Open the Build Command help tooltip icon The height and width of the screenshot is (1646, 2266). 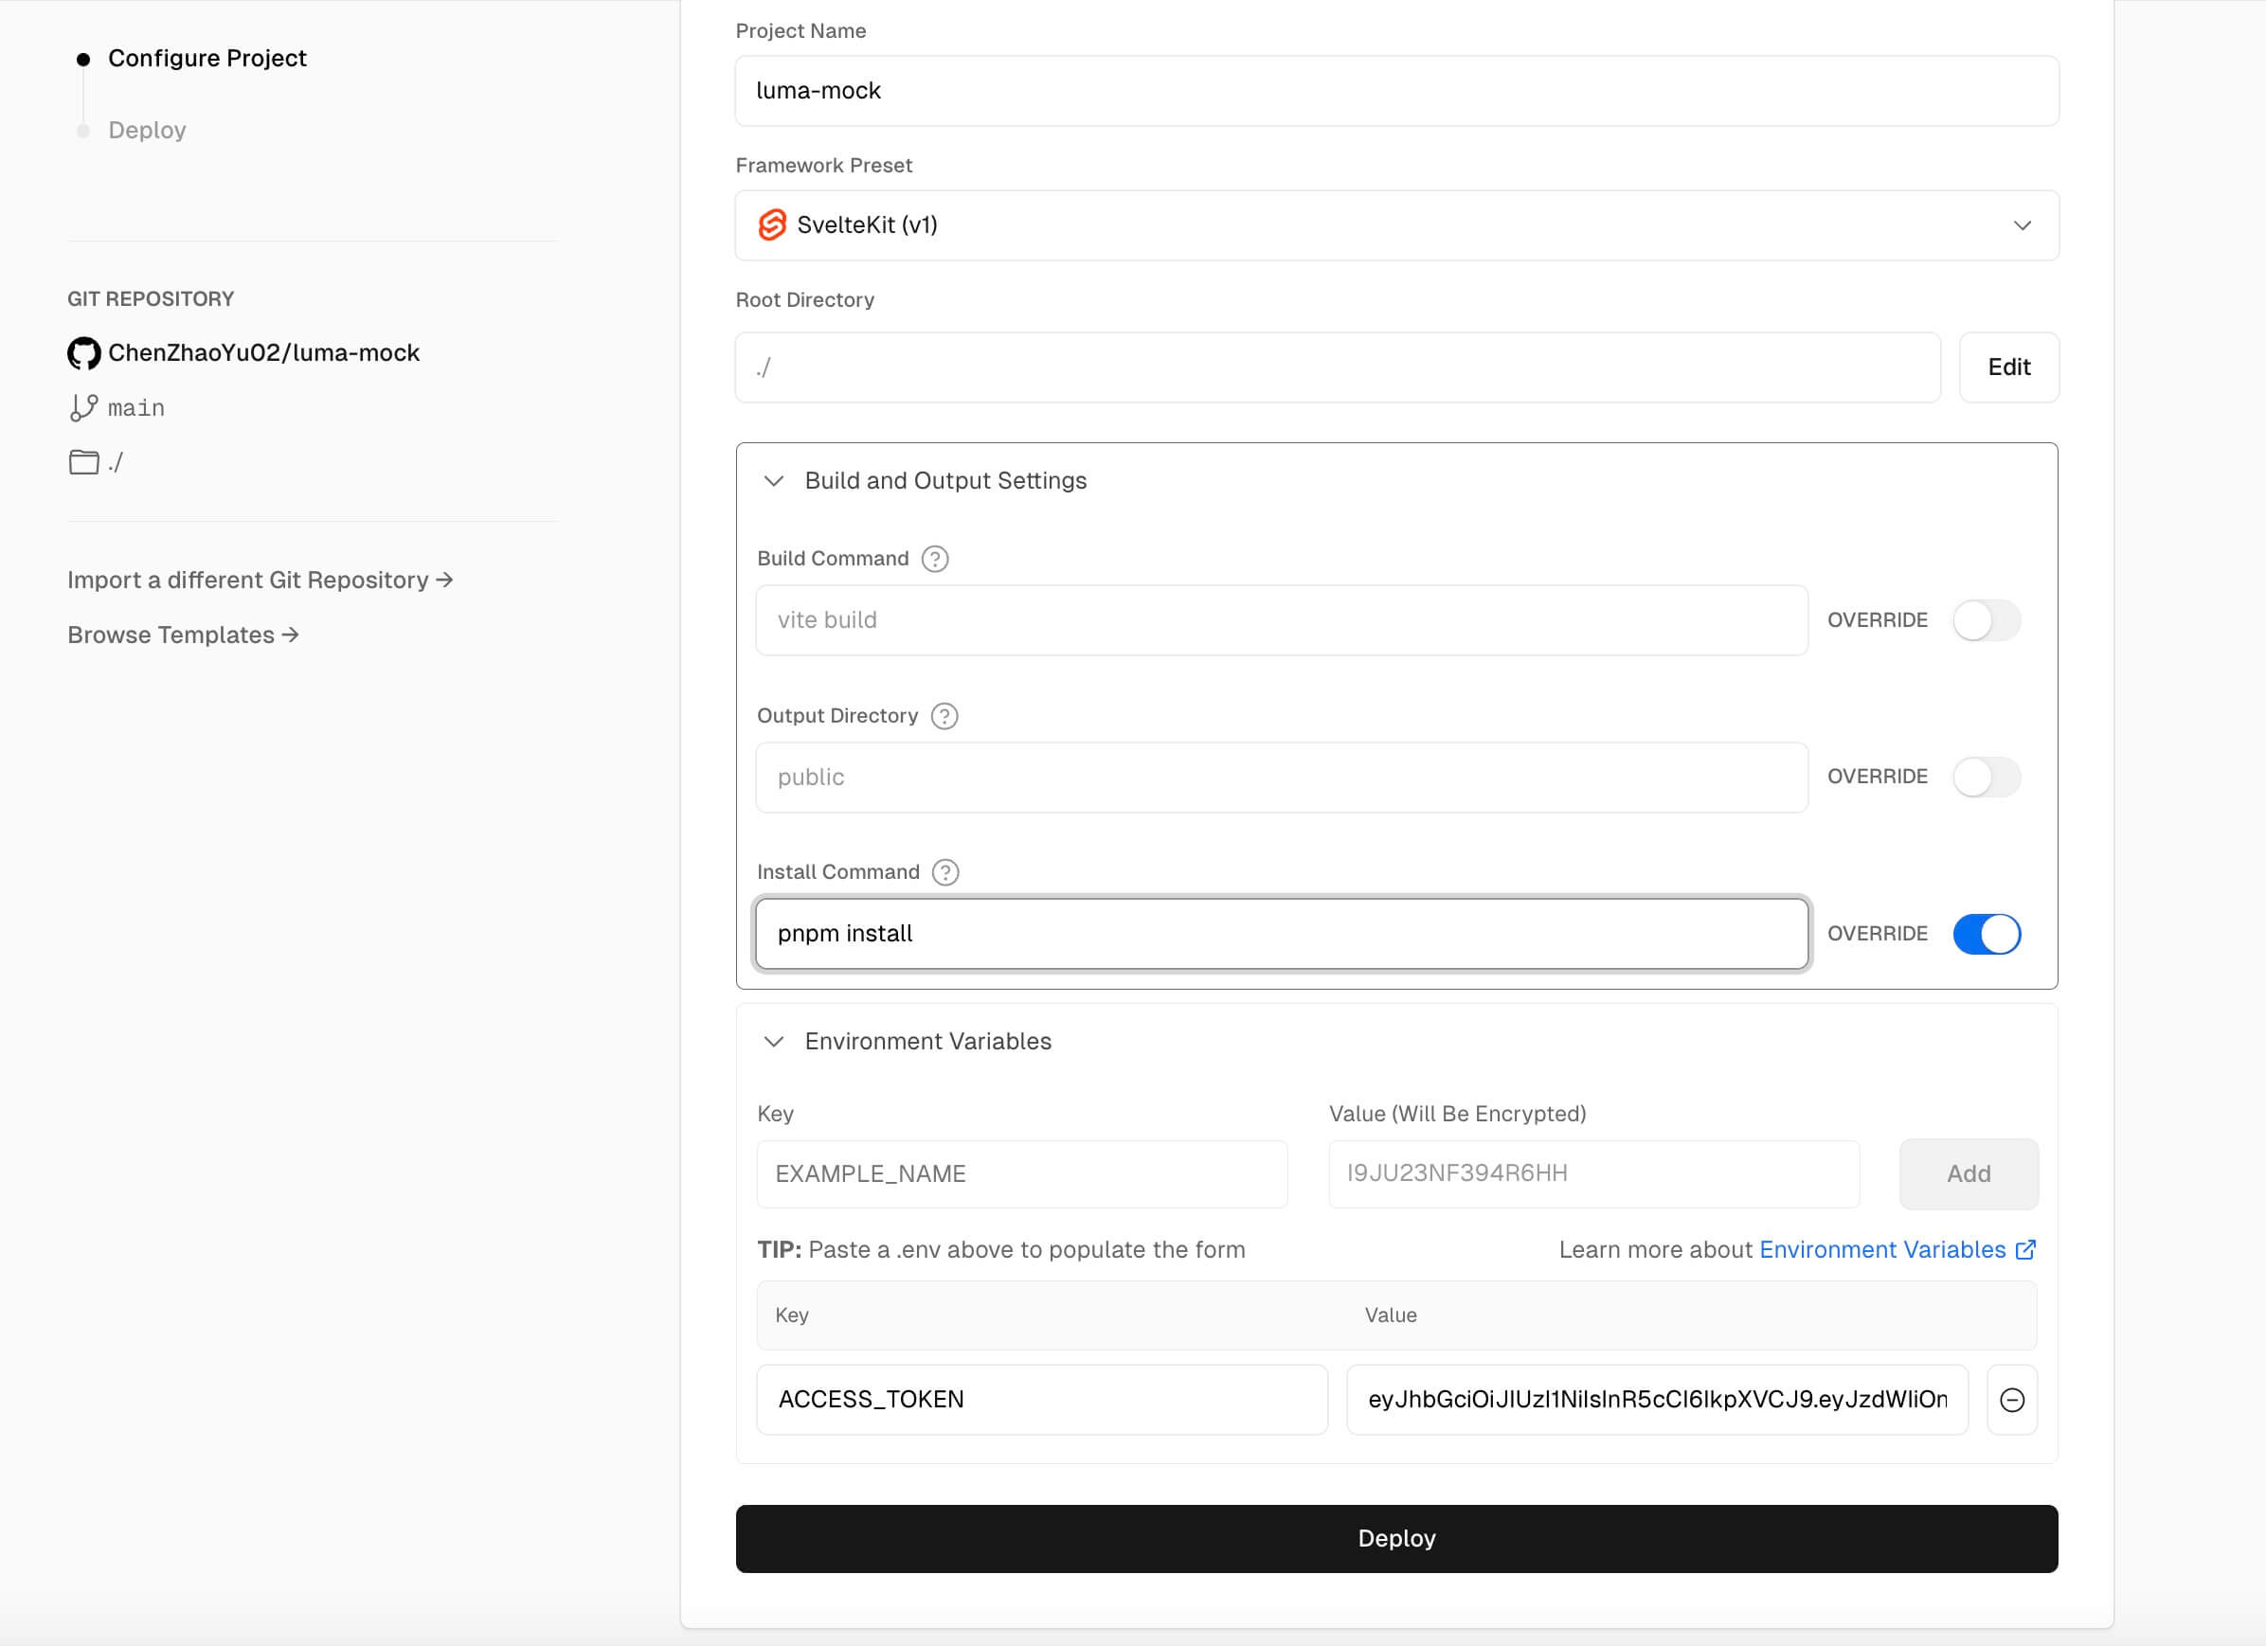(x=935, y=559)
